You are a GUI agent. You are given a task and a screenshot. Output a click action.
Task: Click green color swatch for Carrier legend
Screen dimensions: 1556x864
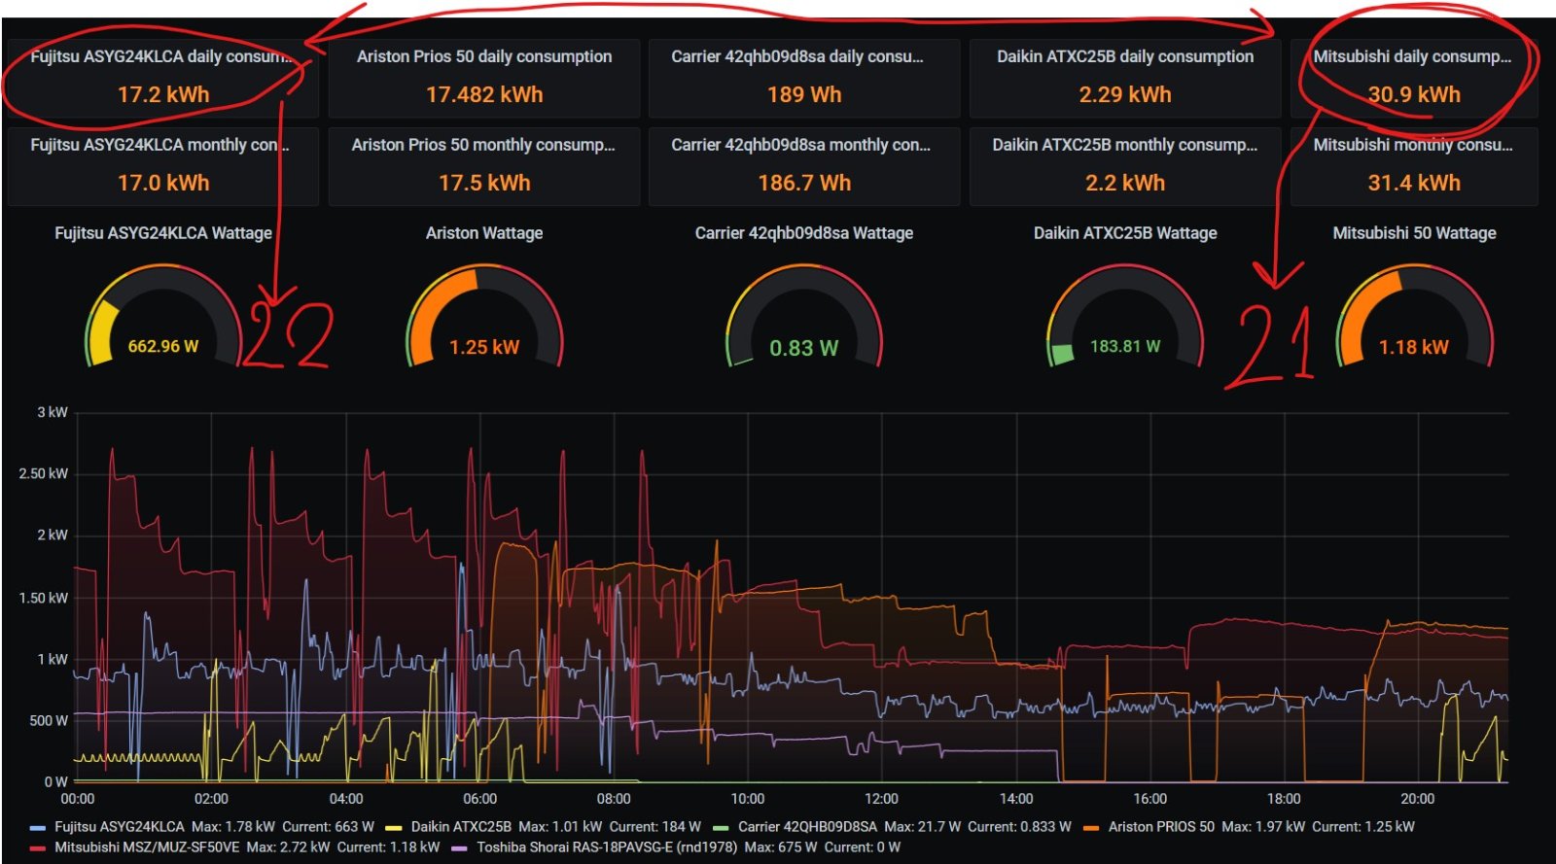click(x=721, y=828)
